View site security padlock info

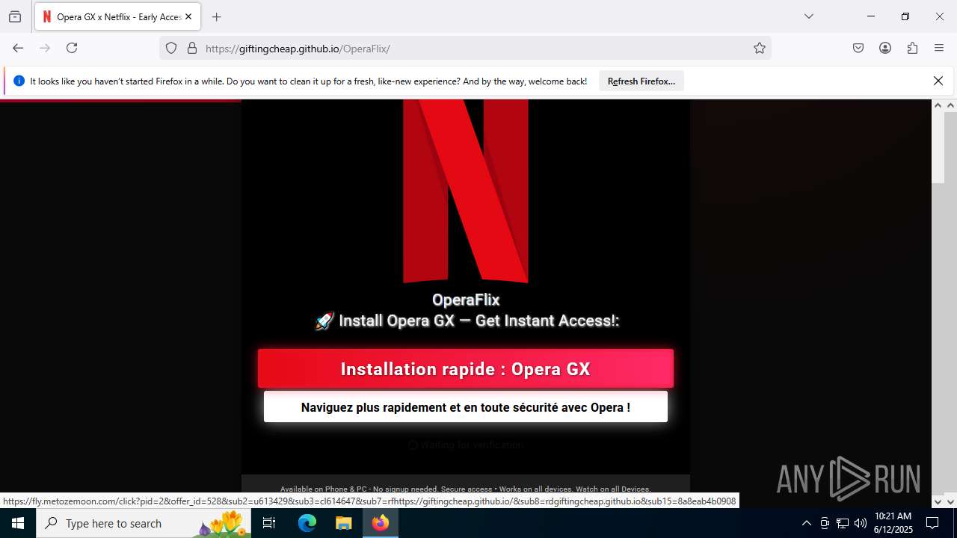pos(192,48)
